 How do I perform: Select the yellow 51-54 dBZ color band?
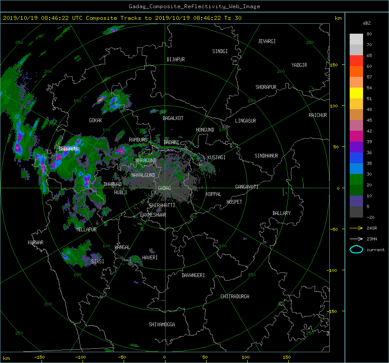coord(356,93)
